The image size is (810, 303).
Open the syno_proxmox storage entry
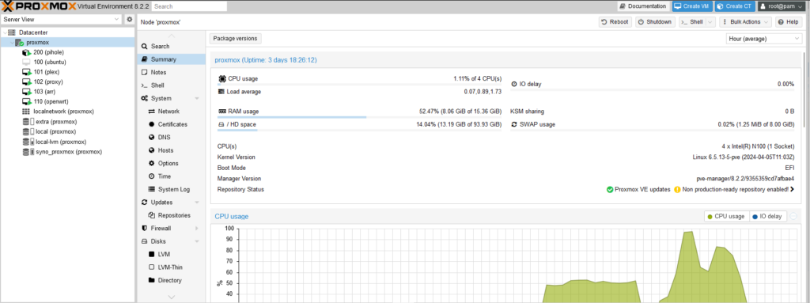tap(62, 152)
